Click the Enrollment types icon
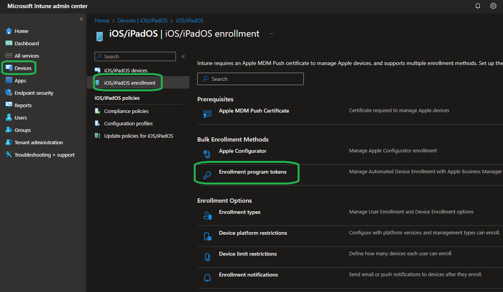Viewport: 503px width, 292px height. tap(207, 215)
